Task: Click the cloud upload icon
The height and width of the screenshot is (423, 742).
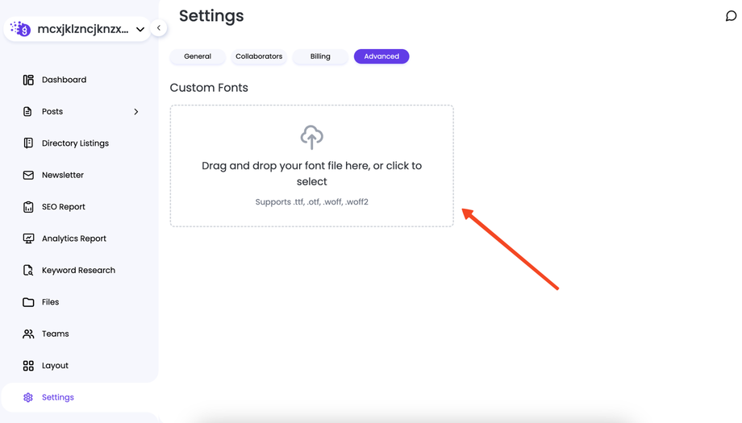Action: pos(311,137)
